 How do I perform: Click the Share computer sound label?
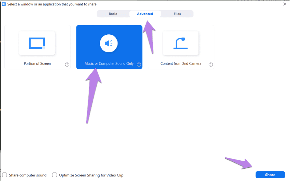(28, 175)
